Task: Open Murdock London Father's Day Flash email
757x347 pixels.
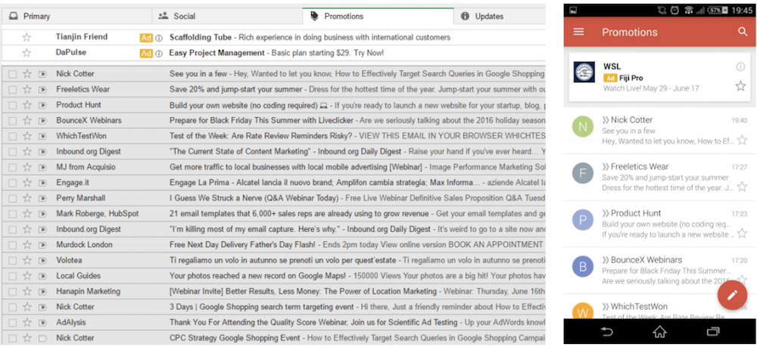Action: click(273, 245)
